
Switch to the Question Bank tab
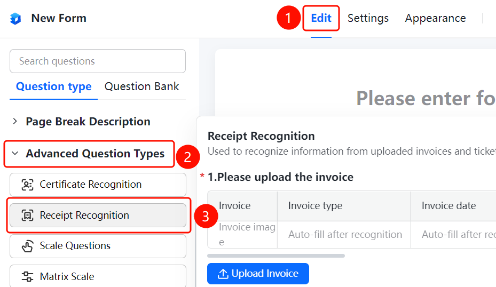pyautogui.click(x=141, y=86)
